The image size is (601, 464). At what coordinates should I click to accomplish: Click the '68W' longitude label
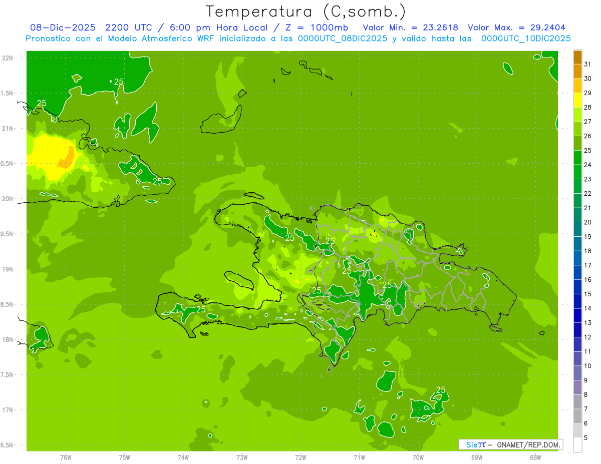tap(535, 457)
